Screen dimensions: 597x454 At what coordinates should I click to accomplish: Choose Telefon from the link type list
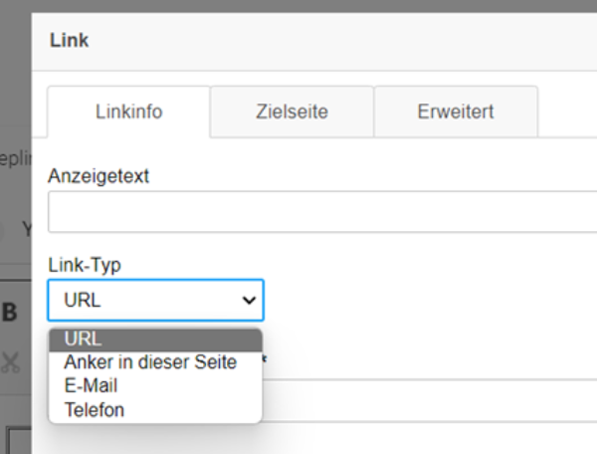(95, 410)
